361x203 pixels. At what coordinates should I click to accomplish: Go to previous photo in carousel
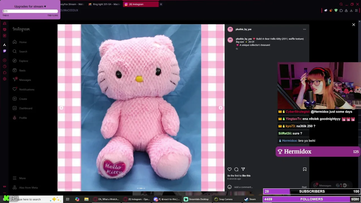point(61,108)
